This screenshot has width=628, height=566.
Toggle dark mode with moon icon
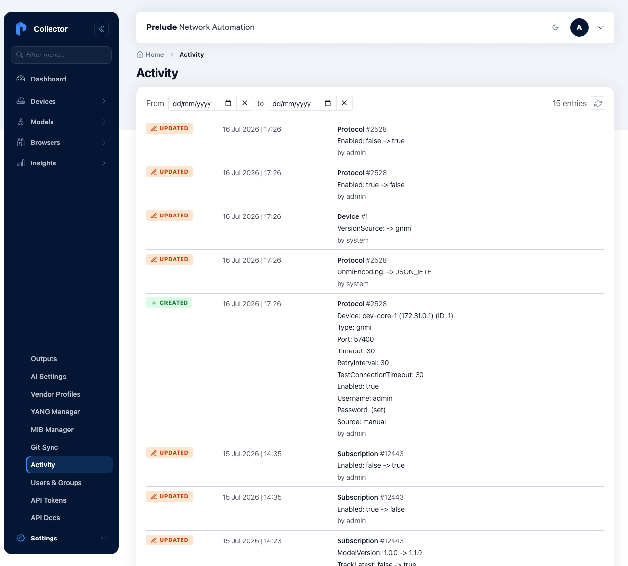[555, 27]
